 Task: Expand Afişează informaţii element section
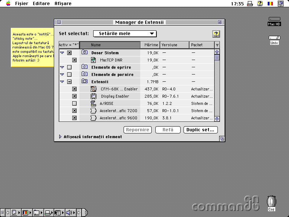[x=60, y=137]
